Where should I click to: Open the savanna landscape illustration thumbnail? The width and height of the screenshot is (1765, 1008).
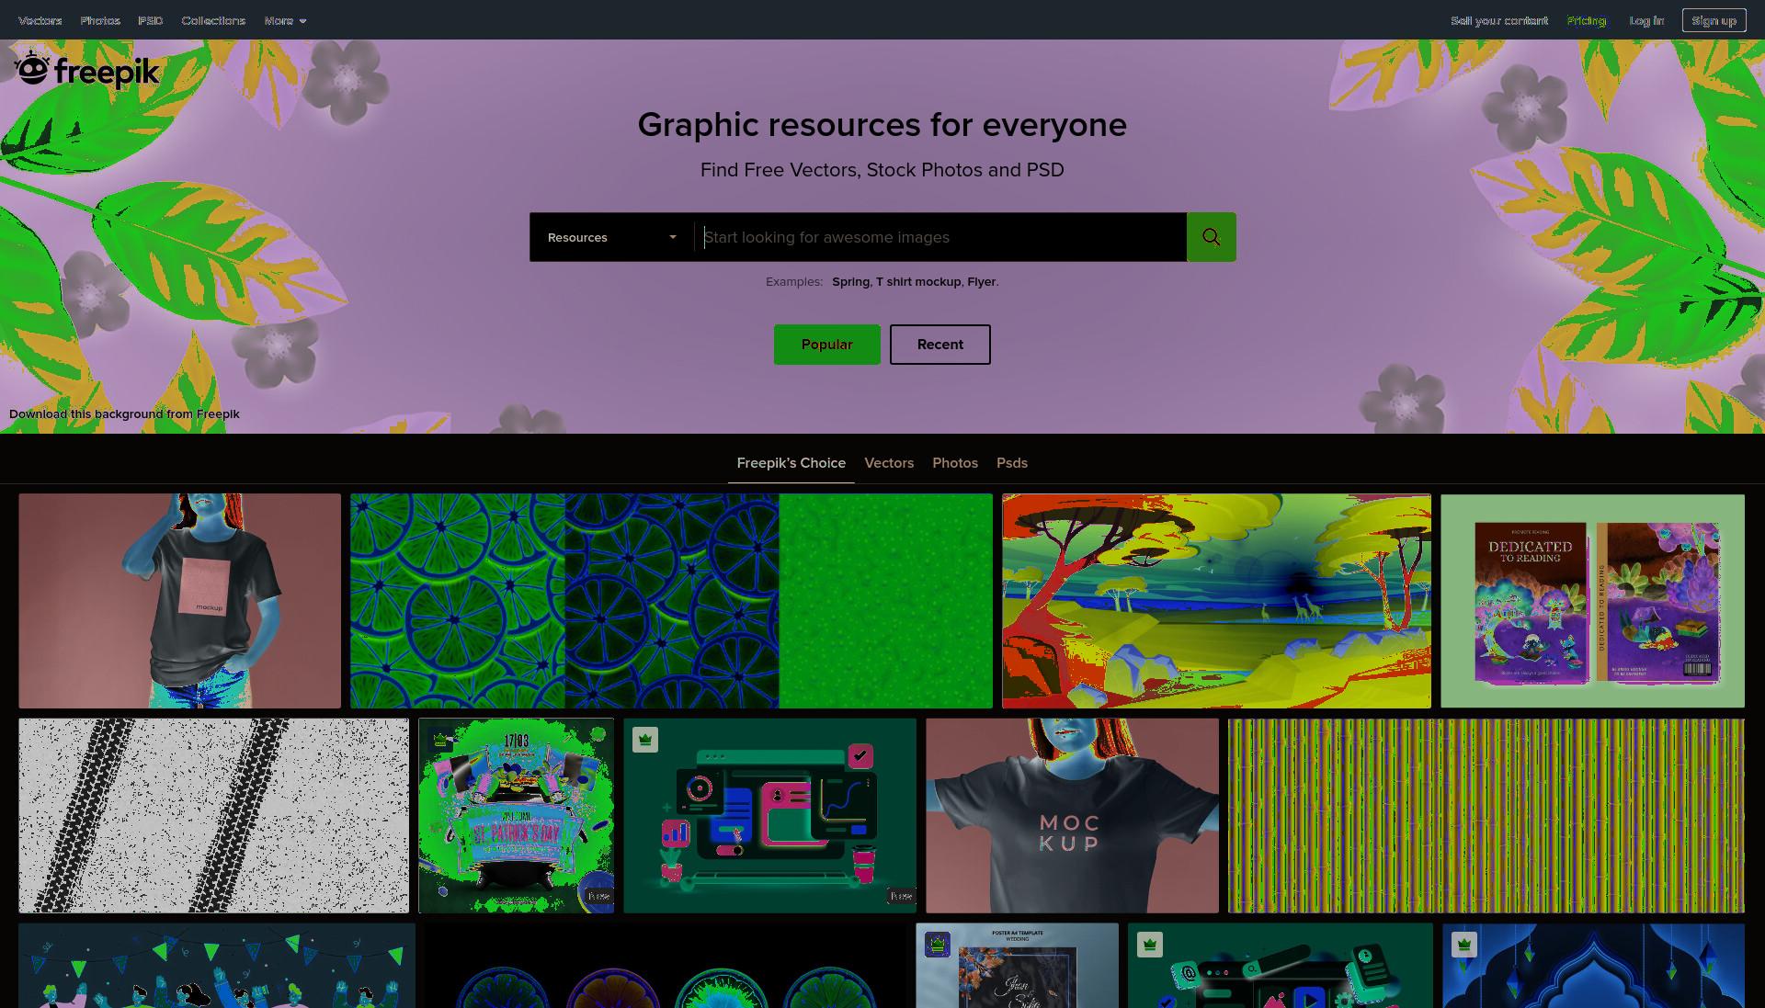pos(1216,601)
